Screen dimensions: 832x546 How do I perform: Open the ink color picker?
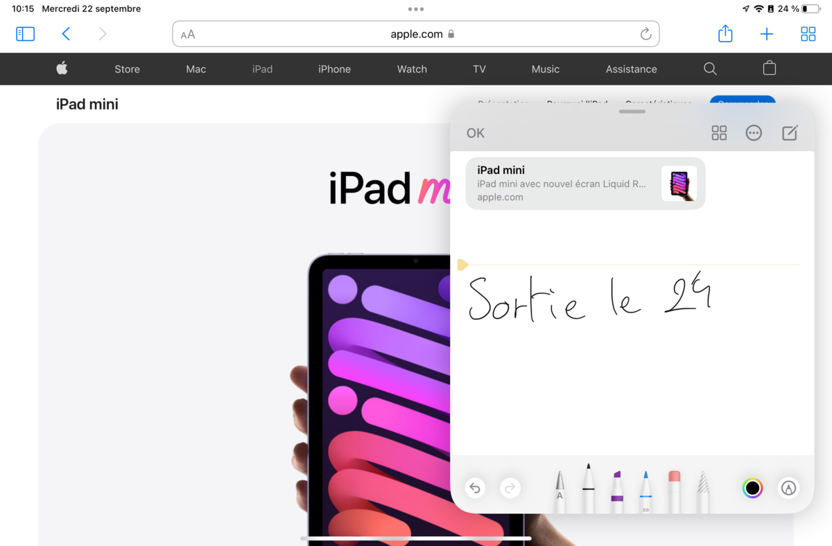point(752,488)
